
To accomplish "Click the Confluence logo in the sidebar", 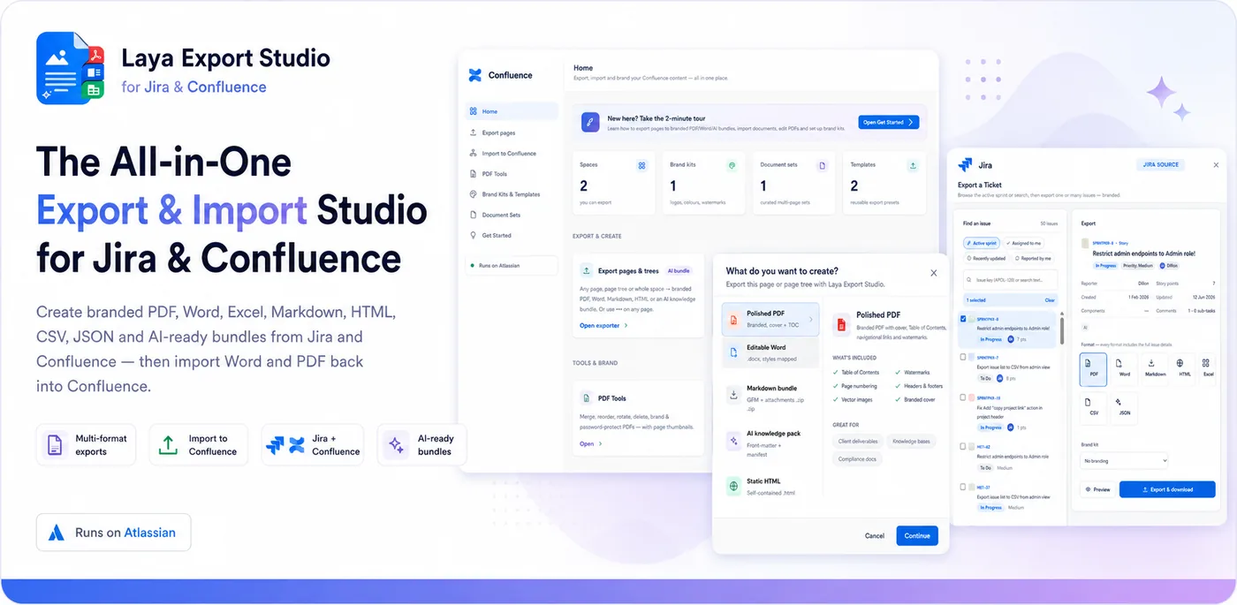I will click(x=475, y=75).
